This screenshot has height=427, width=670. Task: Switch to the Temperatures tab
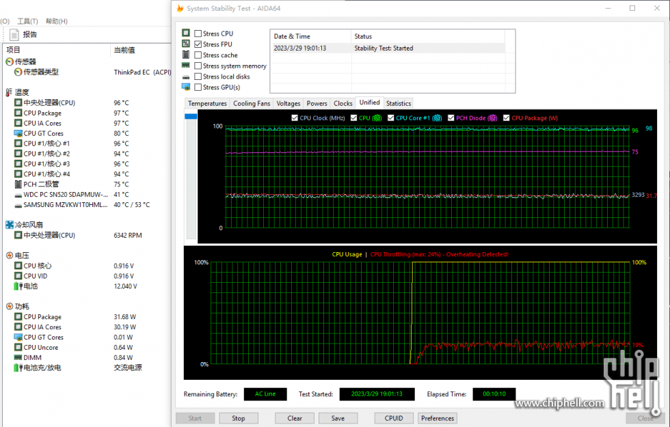point(207,103)
